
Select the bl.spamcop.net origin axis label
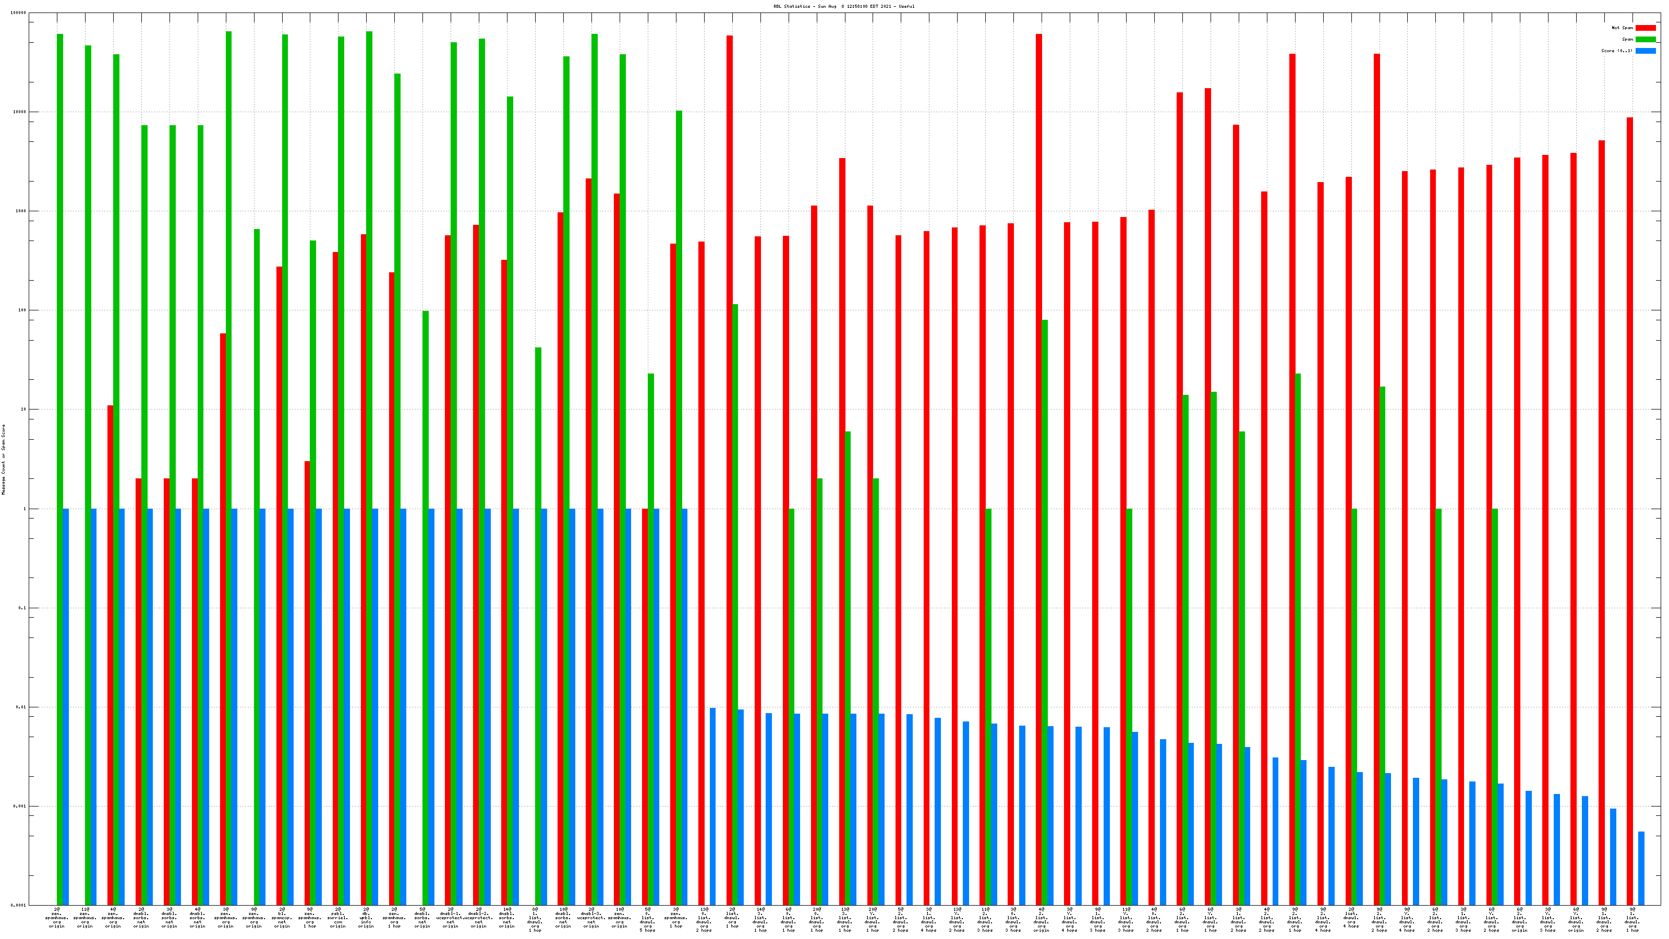282,918
